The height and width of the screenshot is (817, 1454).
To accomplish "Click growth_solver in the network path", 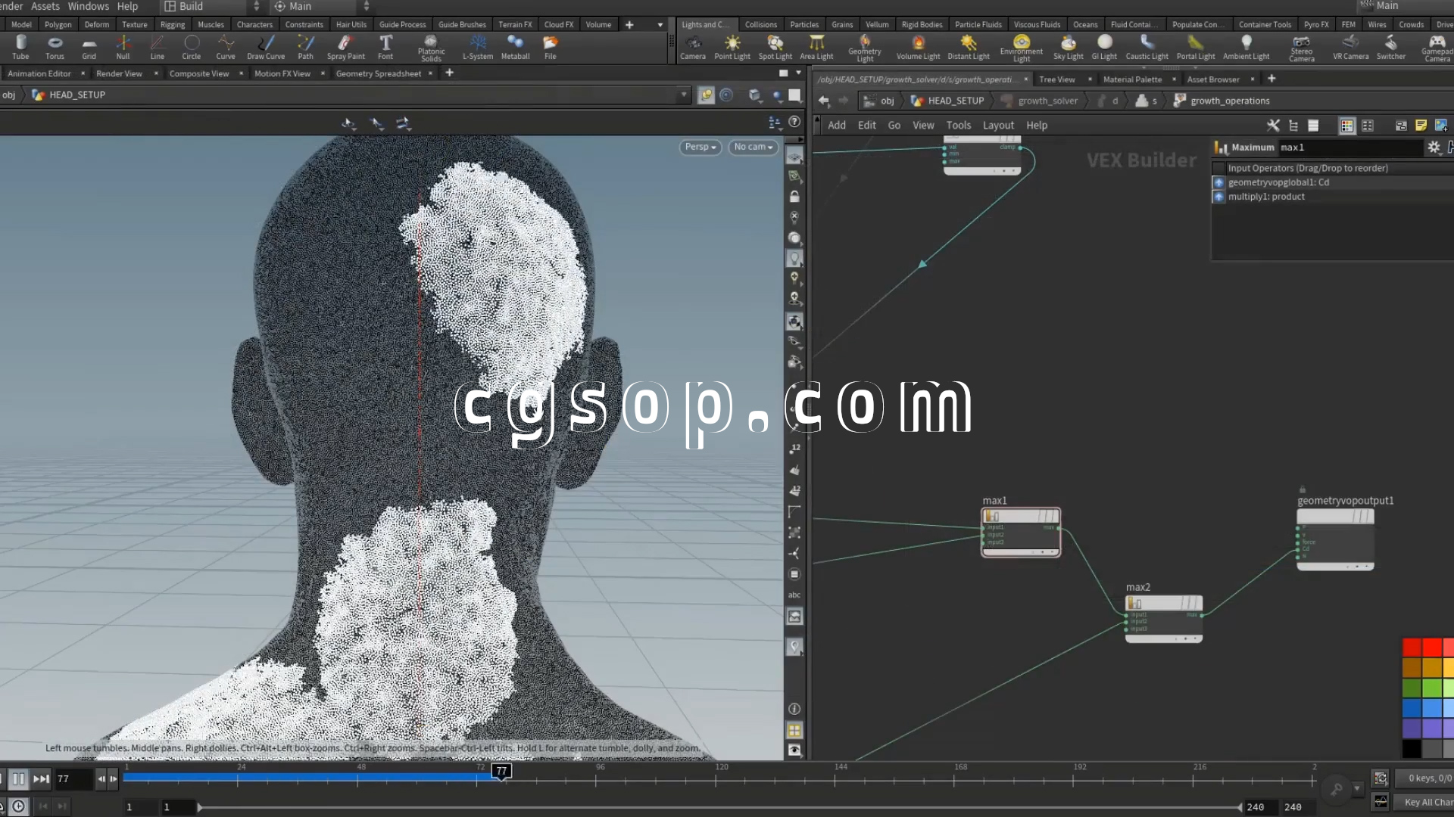I will (x=1047, y=101).
